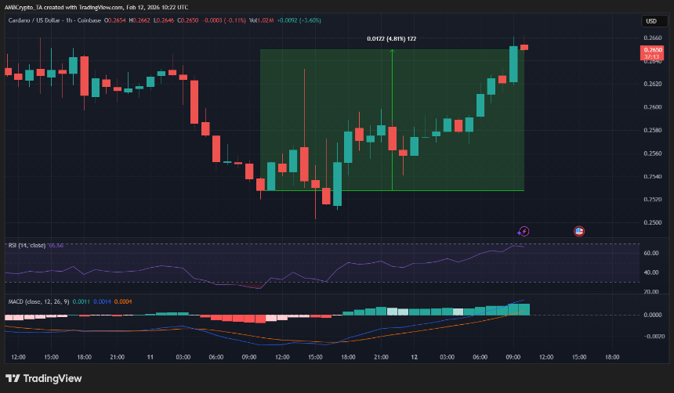This screenshot has height=393, width=674.
Task: Click the green MACD histogram value 0.0011
Action: tap(80, 302)
